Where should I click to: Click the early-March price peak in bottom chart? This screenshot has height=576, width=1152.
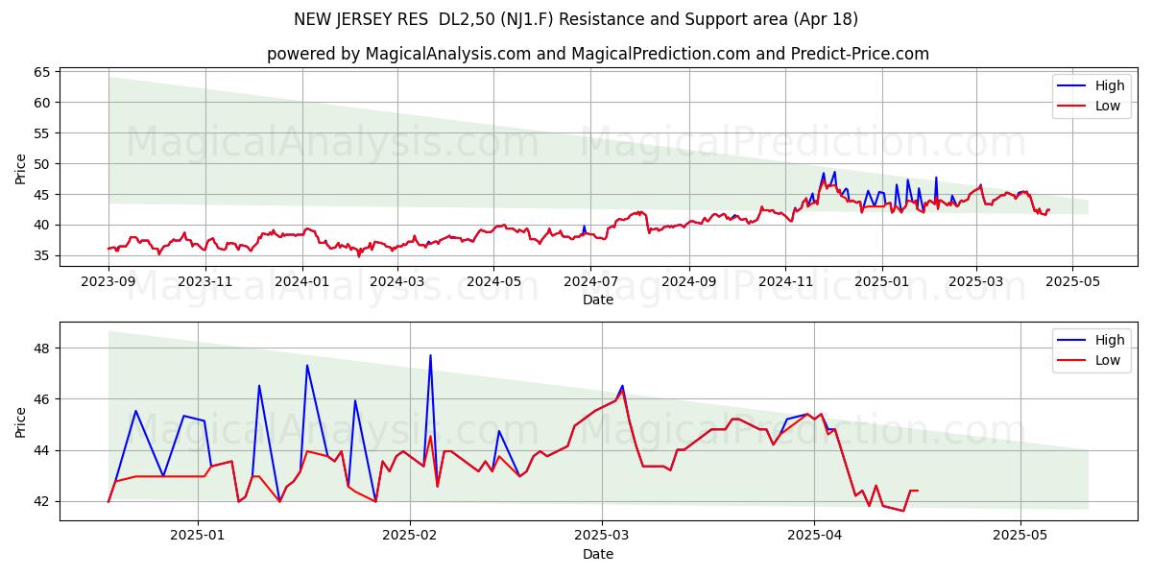622,386
